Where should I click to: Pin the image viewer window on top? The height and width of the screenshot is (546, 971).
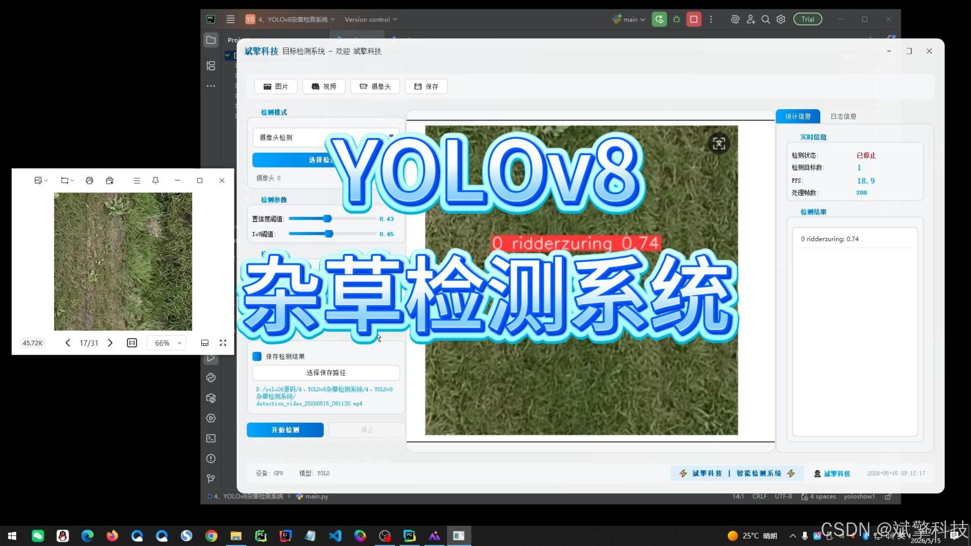point(156,180)
